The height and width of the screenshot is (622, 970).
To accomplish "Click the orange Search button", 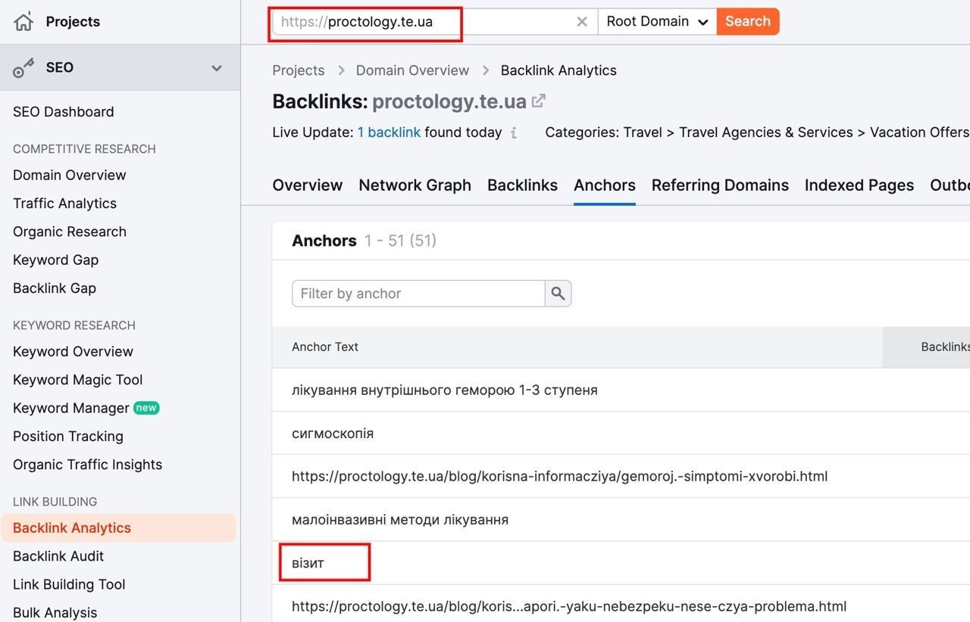I will click(748, 22).
